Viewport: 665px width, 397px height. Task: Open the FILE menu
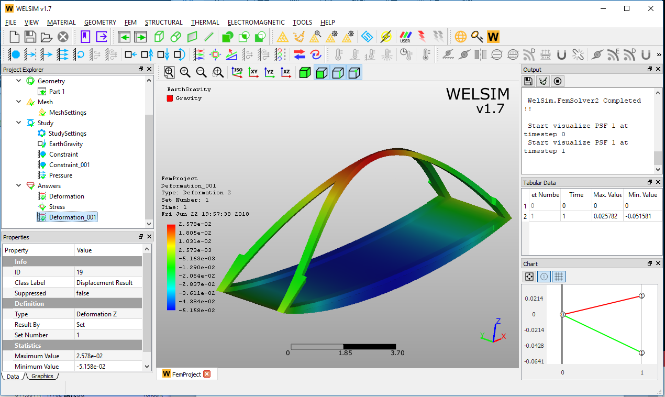pyautogui.click(x=10, y=23)
